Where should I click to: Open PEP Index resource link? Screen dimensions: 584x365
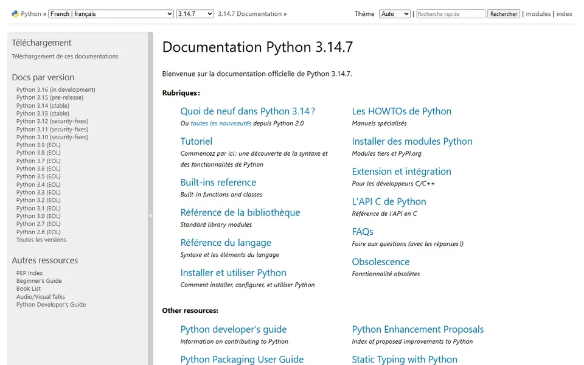pos(29,273)
